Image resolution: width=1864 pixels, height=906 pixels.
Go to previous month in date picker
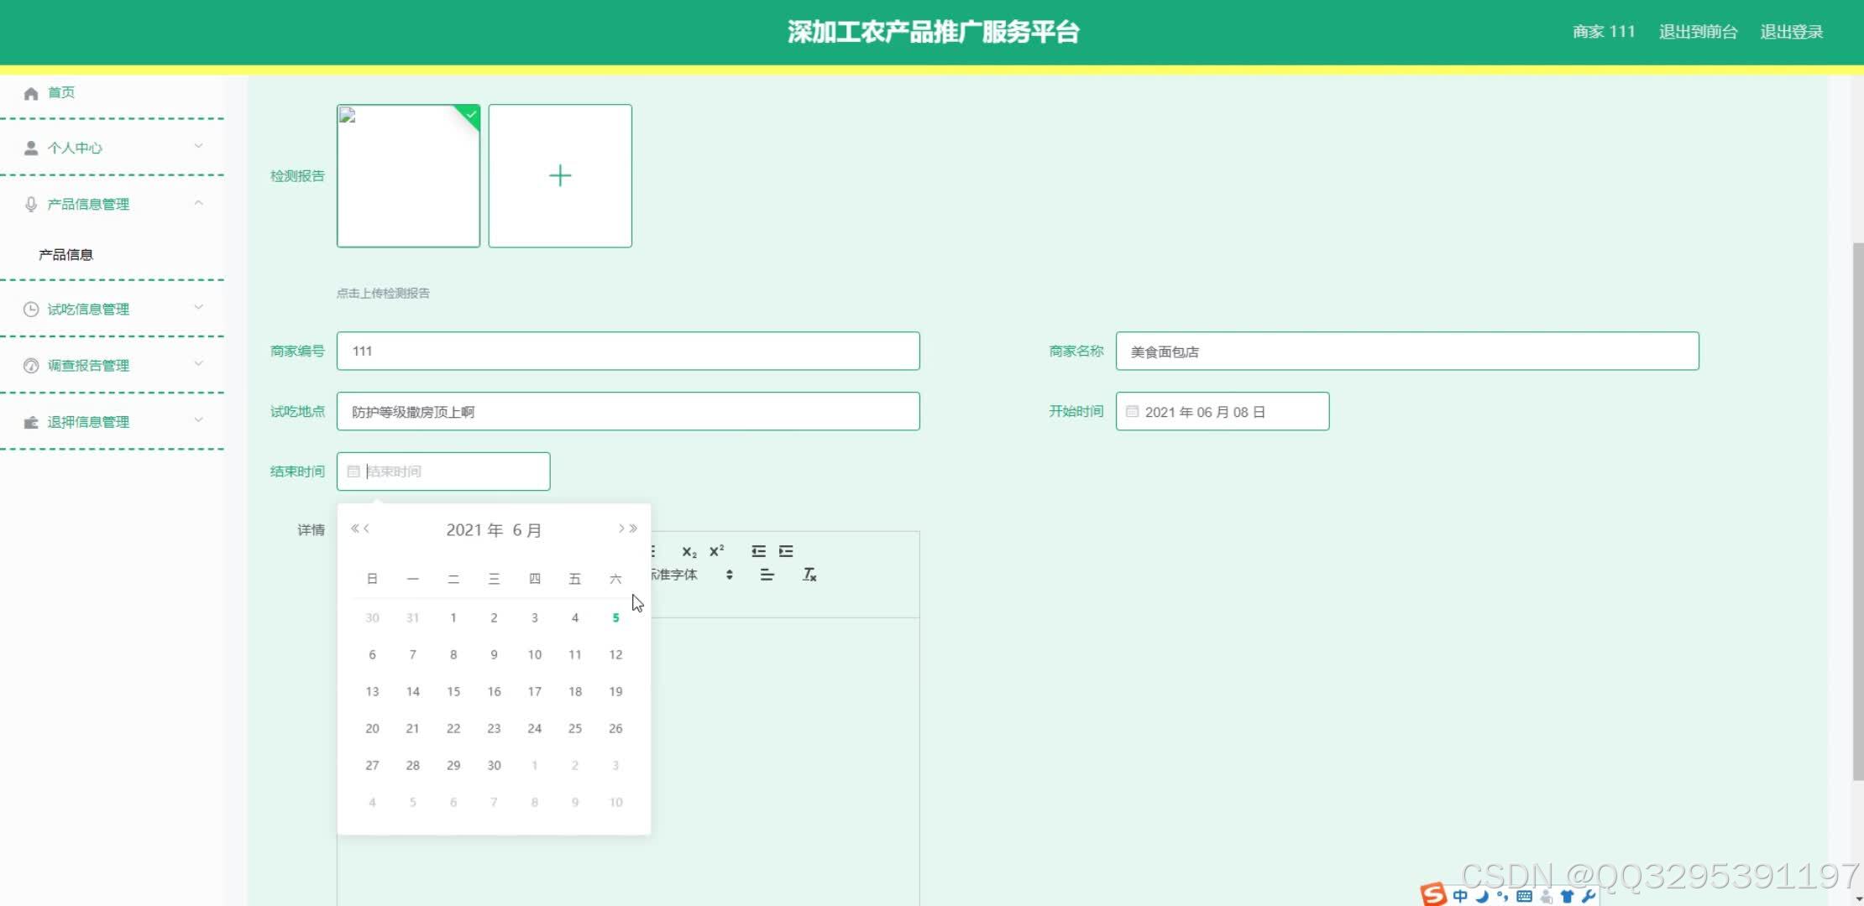point(366,528)
